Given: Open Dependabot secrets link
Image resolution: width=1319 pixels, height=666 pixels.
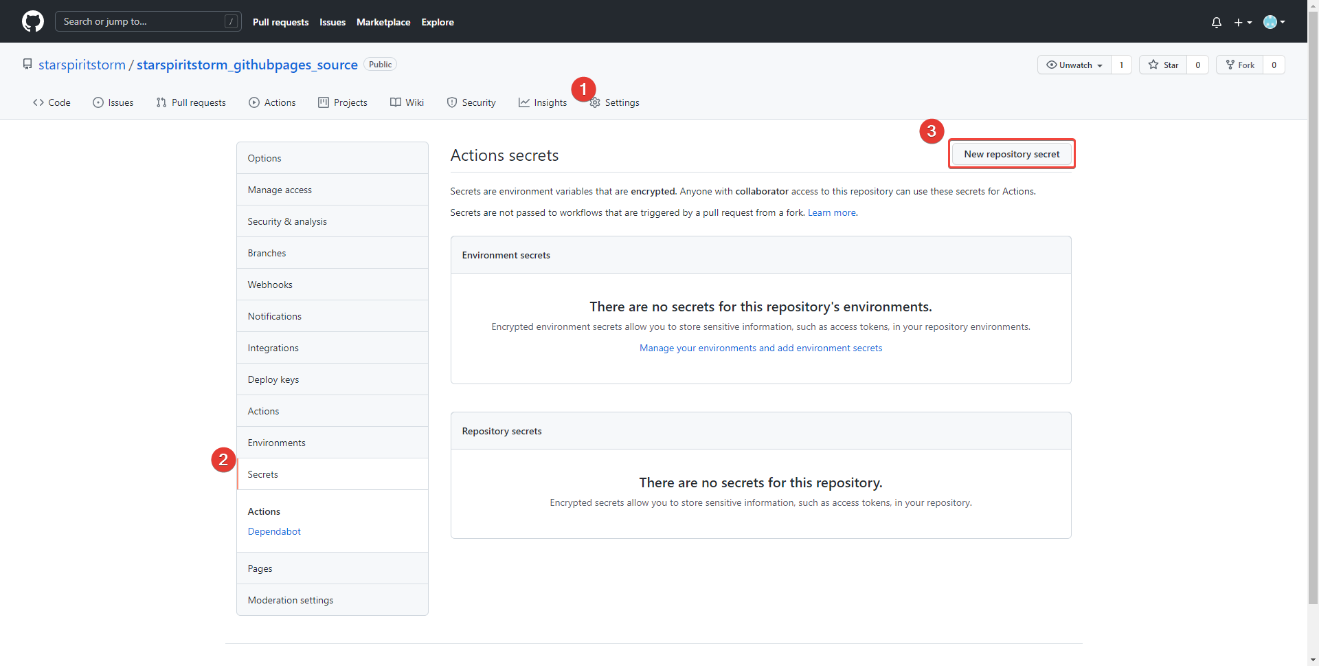Looking at the screenshot, I should tap(274, 531).
